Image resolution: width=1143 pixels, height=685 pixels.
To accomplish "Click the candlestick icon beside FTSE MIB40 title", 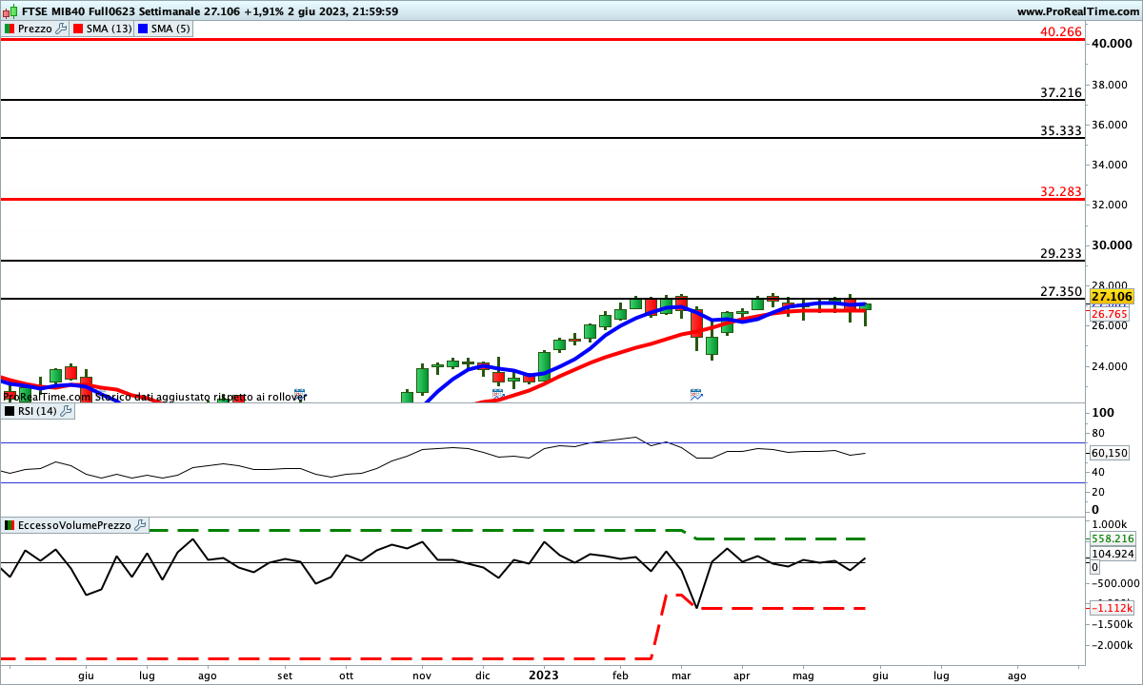I will point(9,11).
